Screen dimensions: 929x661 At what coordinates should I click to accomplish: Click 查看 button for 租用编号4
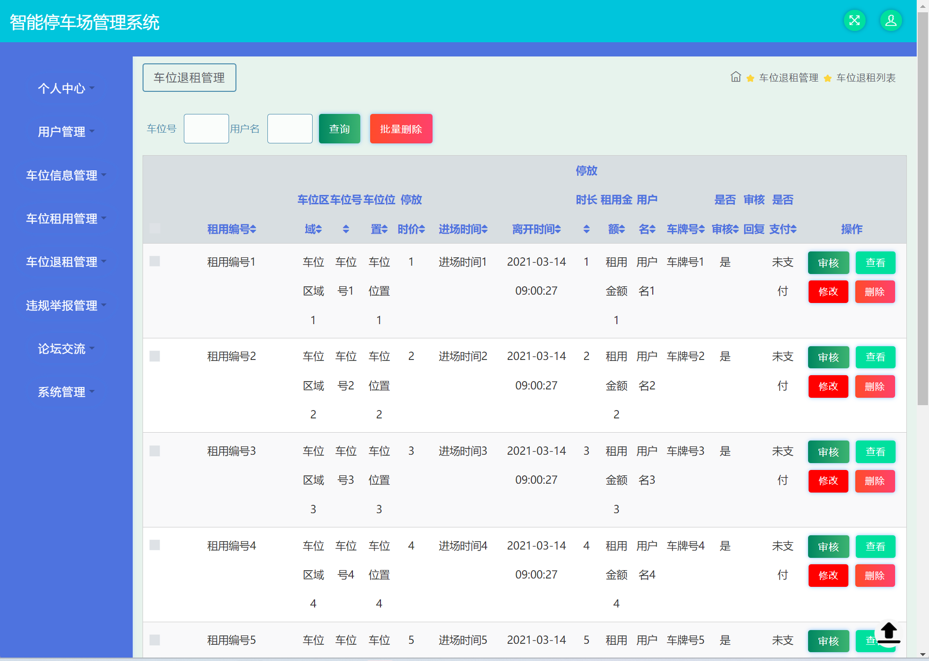click(875, 547)
